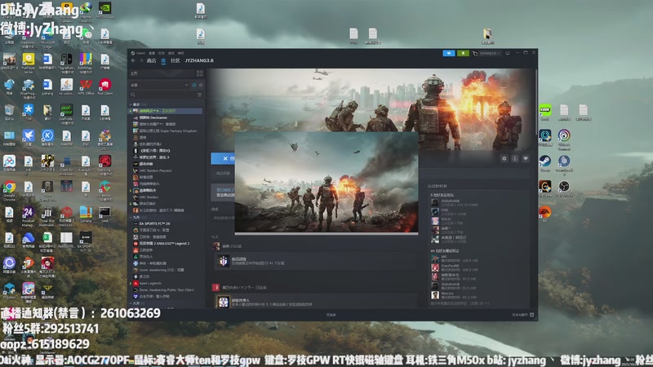
Task: Open the 社区 (Community) tab
Action: [x=175, y=60]
